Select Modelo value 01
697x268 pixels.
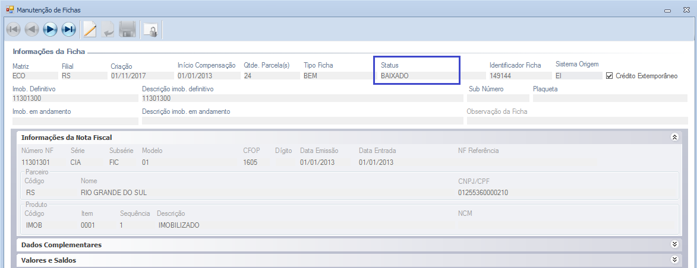pos(146,162)
